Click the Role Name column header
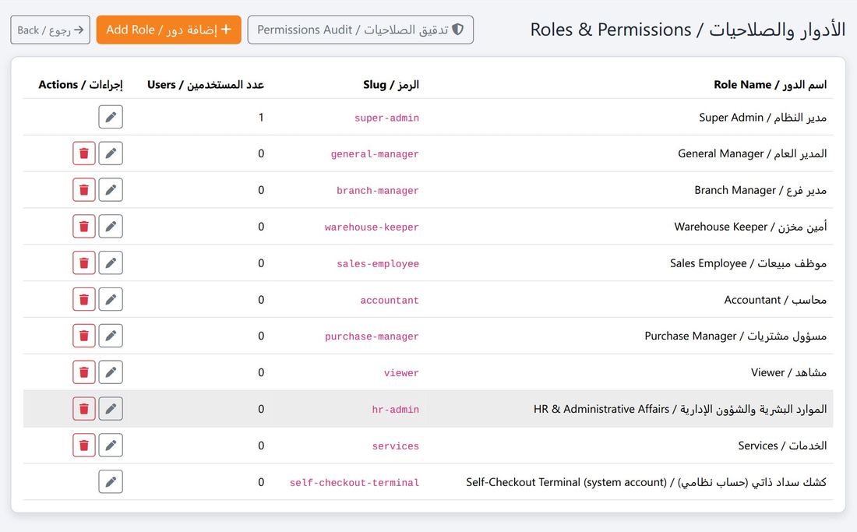The width and height of the screenshot is (857, 532). (x=770, y=85)
